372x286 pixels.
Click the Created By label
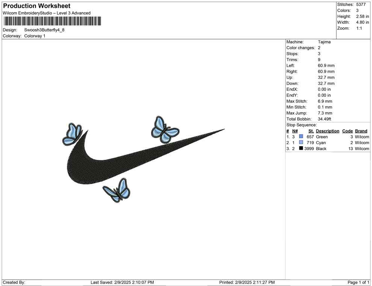(14, 283)
